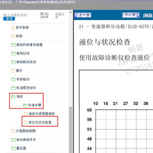Click the 折叠全部 collapse-all link
This screenshot has height=153, width=153.
[x=60, y=15]
